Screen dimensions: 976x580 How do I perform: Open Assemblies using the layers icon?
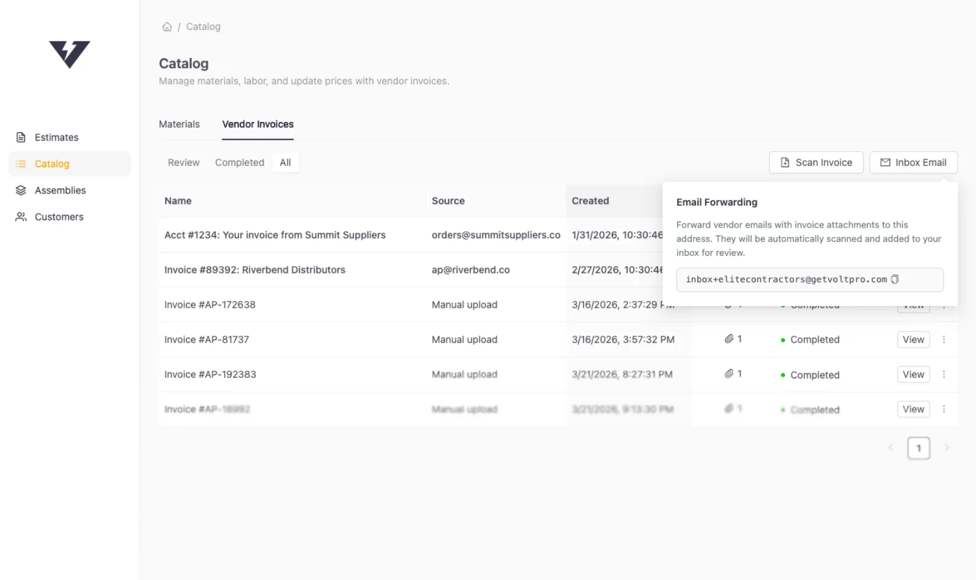click(21, 190)
